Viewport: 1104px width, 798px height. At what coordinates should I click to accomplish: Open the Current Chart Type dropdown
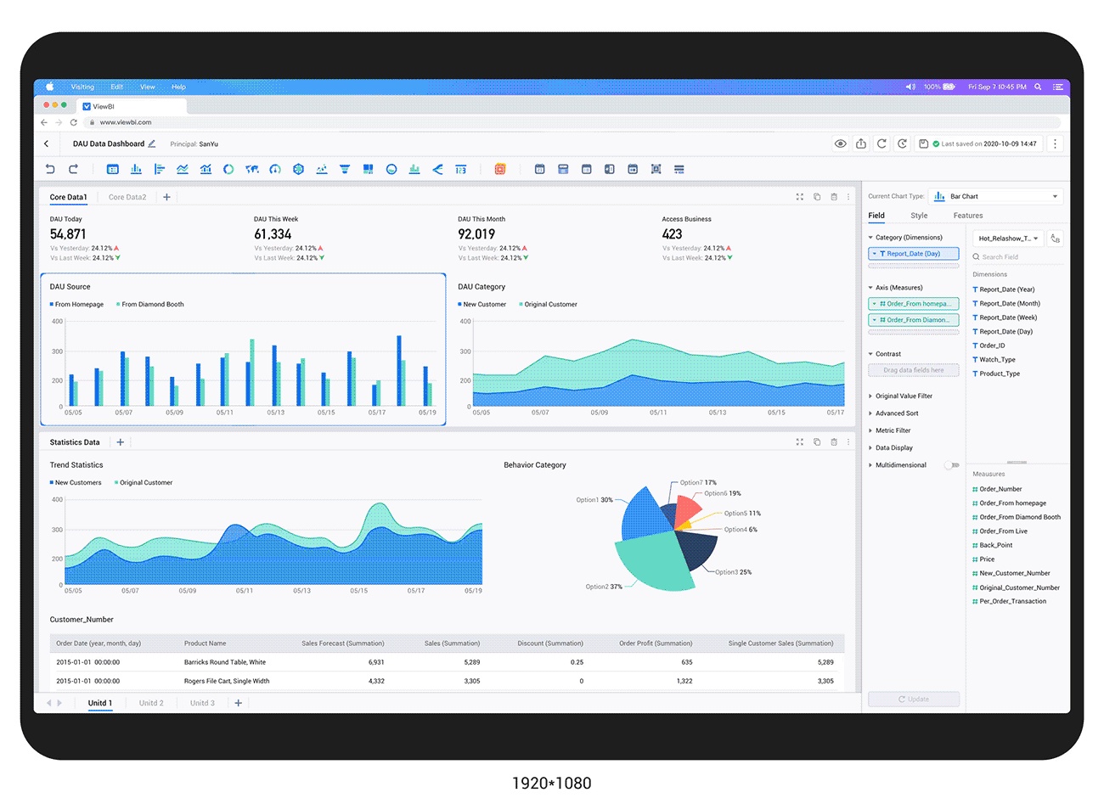(995, 196)
